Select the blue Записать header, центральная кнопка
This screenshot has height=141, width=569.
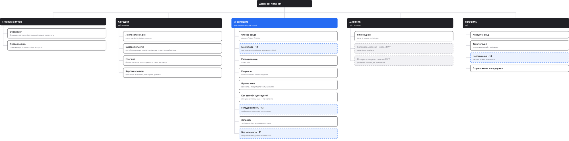click(284, 23)
